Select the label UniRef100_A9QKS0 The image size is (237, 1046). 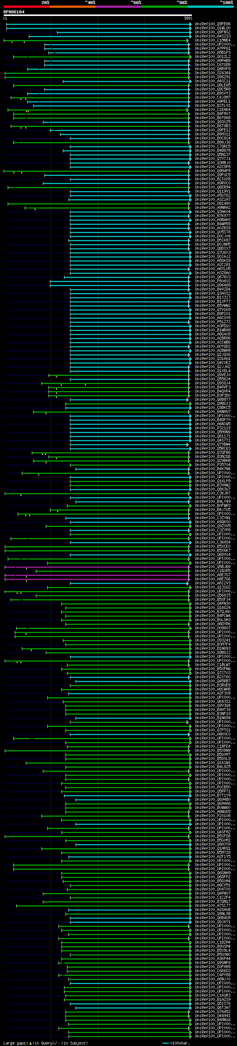pos(213,522)
